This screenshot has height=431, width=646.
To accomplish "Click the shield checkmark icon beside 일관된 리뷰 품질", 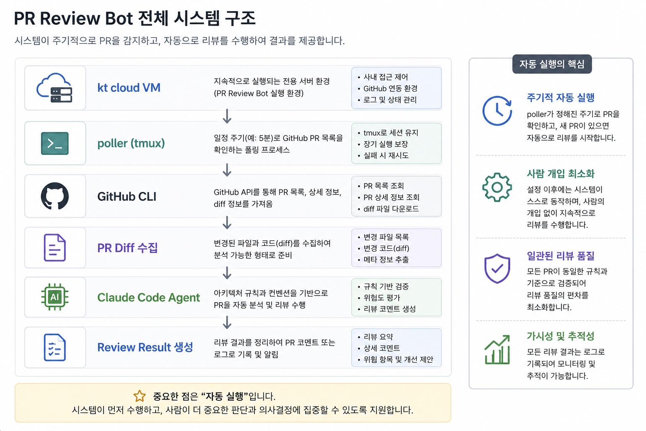I will click(497, 269).
